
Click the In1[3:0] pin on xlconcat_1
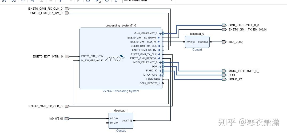[x=114, y=123]
